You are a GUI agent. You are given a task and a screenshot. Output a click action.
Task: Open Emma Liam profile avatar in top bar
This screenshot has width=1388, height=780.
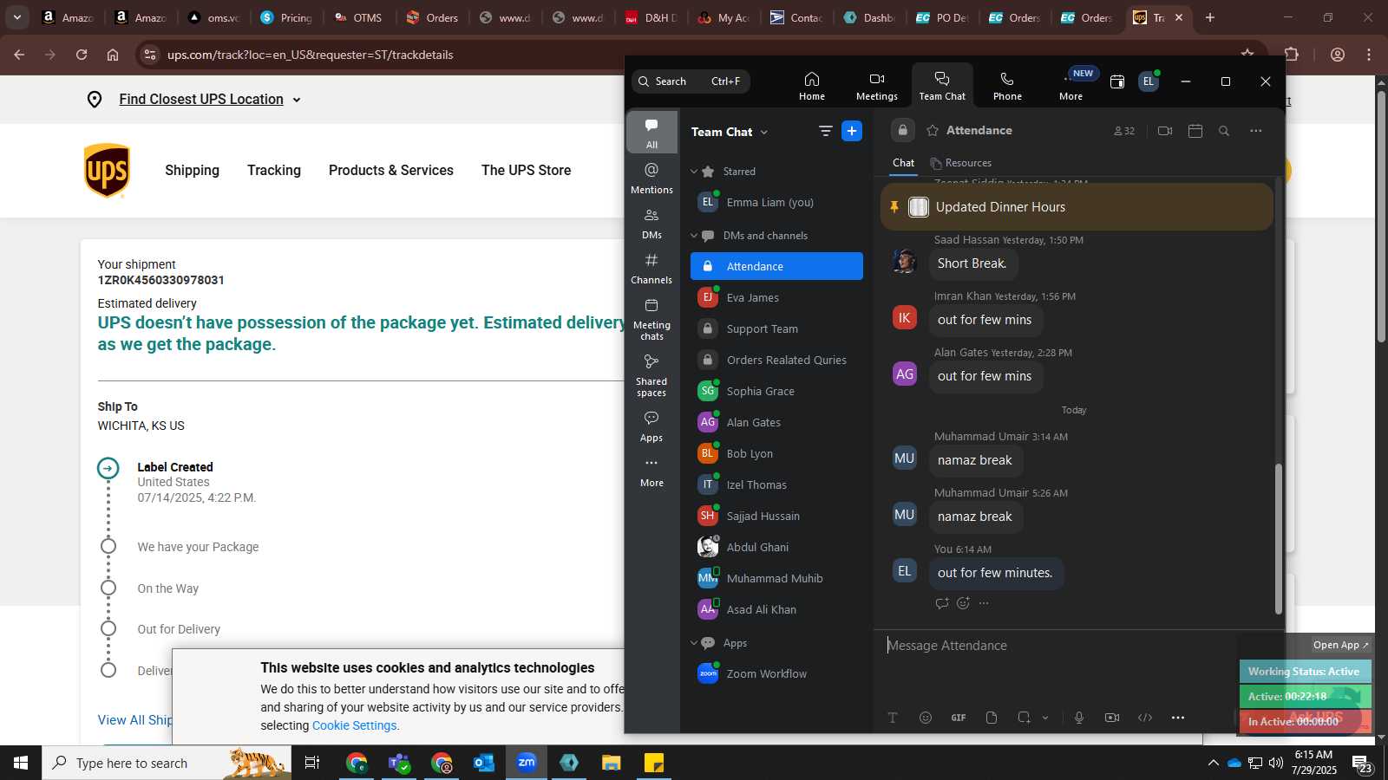[x=1149, y=81]
